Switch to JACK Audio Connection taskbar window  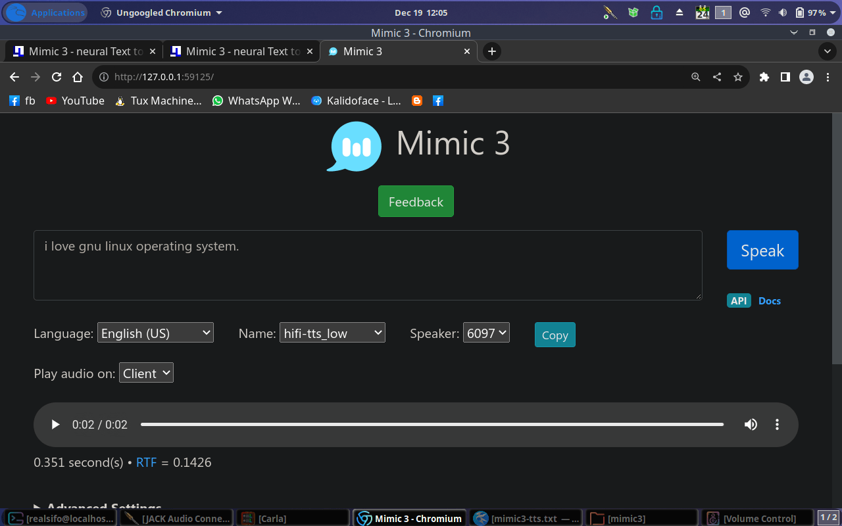(x=176, y=518)
